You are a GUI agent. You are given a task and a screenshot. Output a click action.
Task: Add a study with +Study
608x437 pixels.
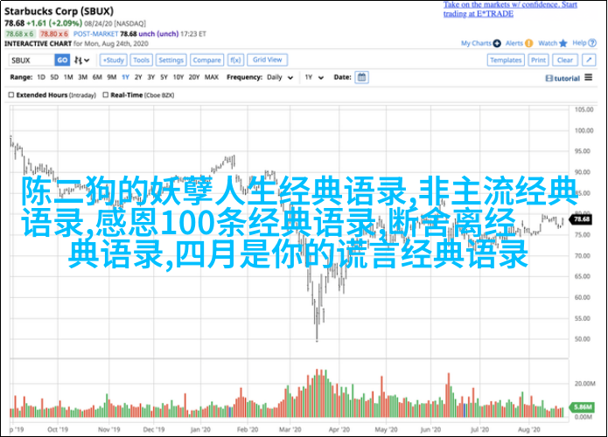[x=113, y=60]
